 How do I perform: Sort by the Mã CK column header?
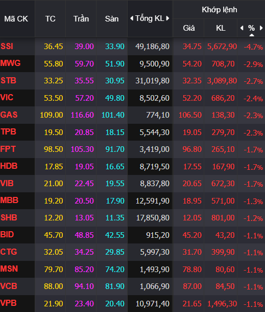16,19
